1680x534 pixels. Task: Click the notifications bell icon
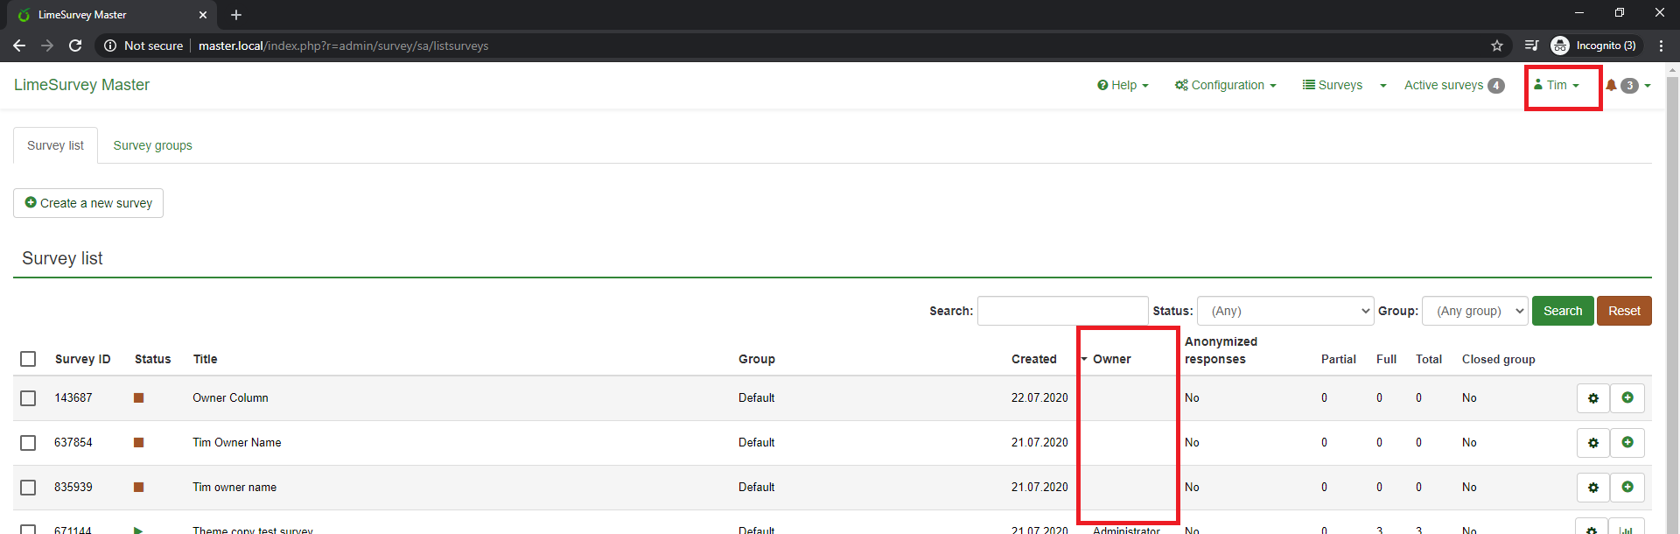(1611, 85)
